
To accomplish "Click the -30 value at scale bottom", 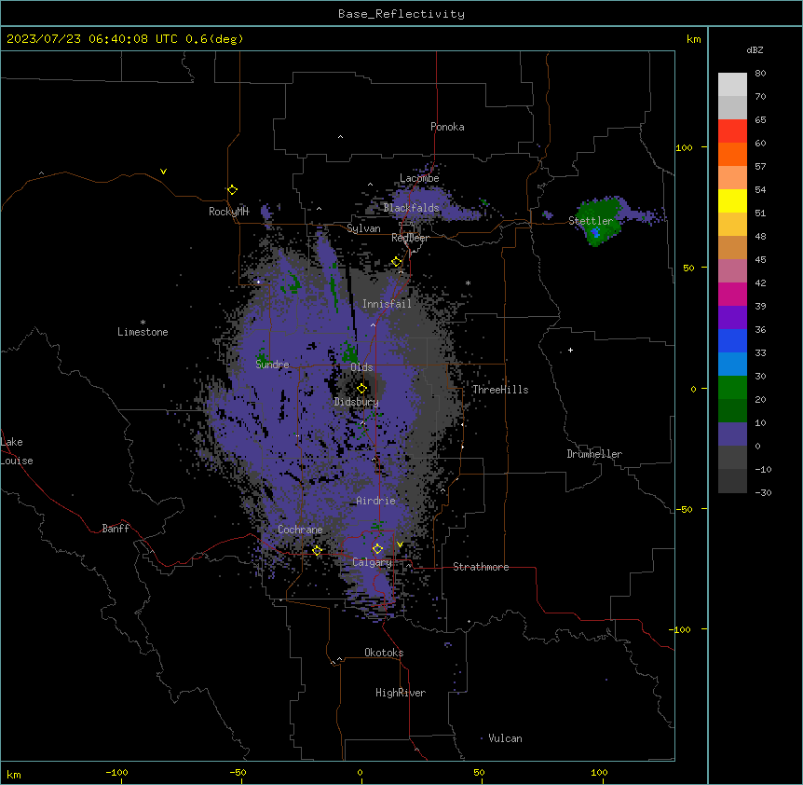I will point(763,493).
